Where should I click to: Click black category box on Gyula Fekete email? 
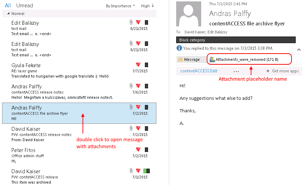click(x=146, y=65)
